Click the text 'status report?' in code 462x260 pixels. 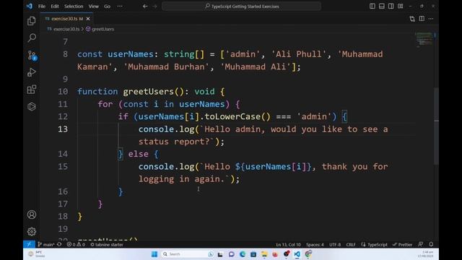coord(174,142)
